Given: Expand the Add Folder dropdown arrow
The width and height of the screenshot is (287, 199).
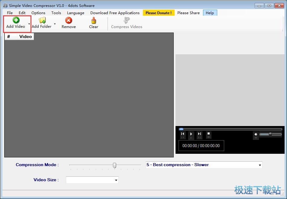Looking at the screenshot, I should (55, 24).
